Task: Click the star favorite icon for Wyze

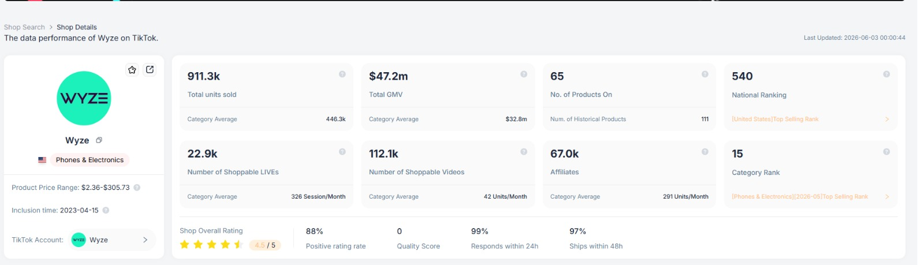Action: [132, 70]
